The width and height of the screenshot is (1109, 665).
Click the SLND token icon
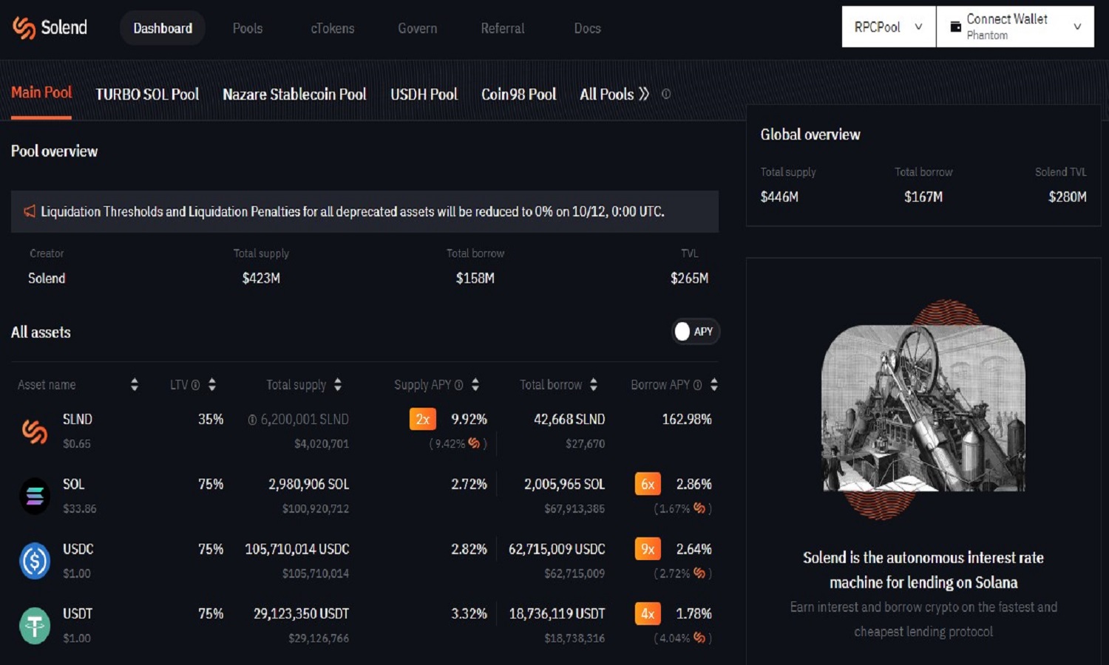35,431
